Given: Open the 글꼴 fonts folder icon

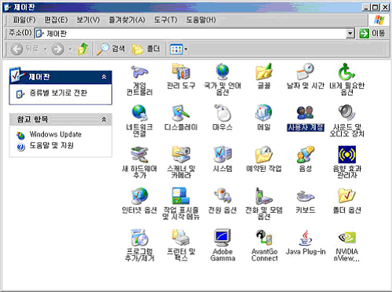Looking at the screenshot, I should coord(263,72).
